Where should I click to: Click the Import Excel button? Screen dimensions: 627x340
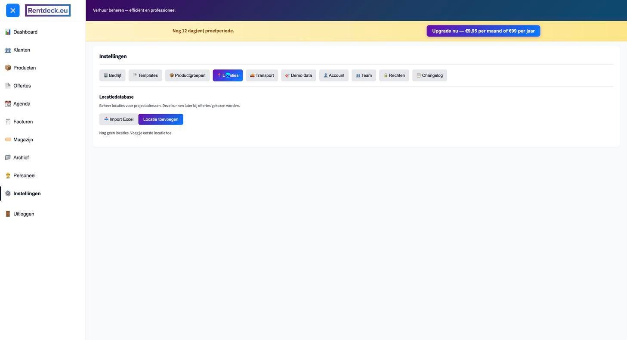[119, 119]
